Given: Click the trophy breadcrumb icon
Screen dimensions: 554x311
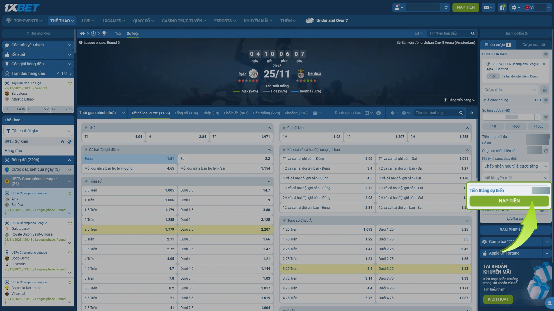Looking at the screenshot, I should coord(104,34).
